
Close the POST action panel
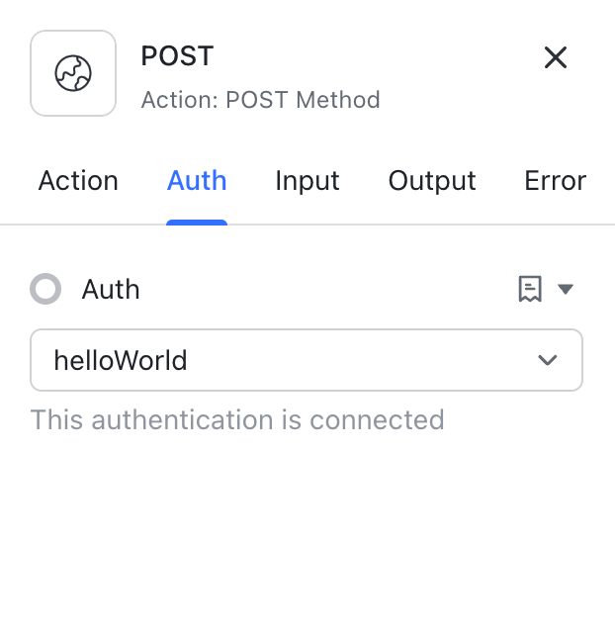click(556, 57)
